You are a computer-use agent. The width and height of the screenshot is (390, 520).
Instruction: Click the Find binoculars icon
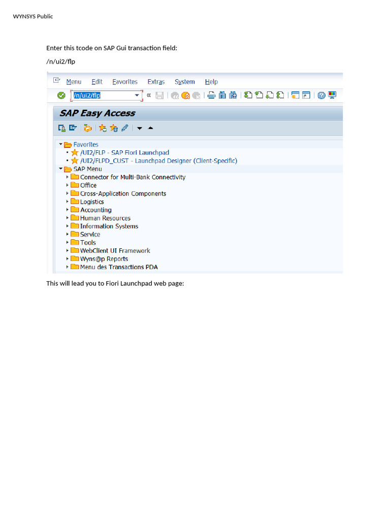[x=222, y=95]
